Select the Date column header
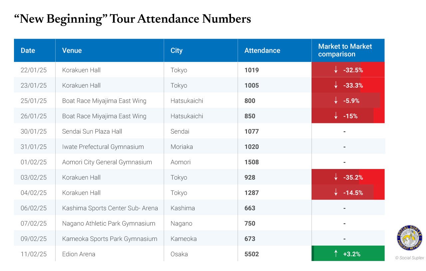426x271 pixels. [35, 50]
